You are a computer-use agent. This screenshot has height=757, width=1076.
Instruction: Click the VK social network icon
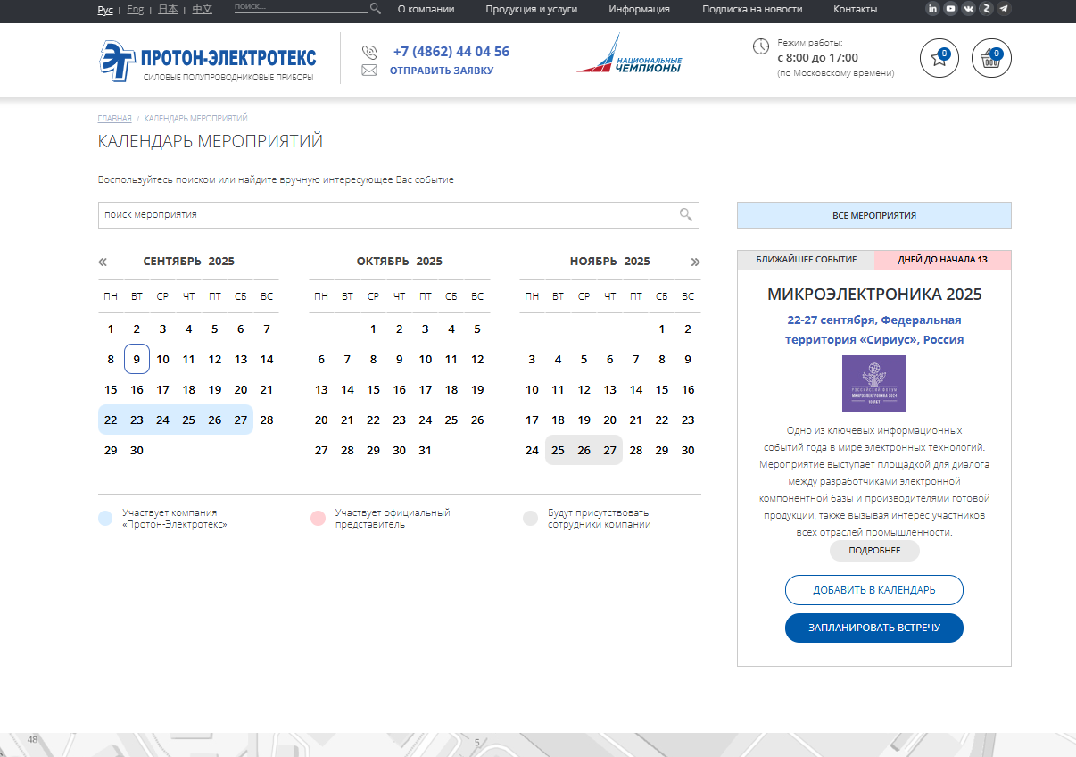click(968, 9)
